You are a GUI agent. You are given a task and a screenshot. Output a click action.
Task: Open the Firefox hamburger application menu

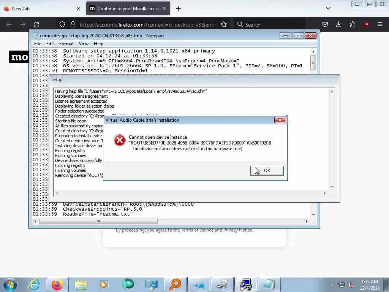click(380, 24)
